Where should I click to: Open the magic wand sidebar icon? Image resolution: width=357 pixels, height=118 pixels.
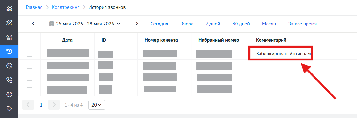pos(9,23)
